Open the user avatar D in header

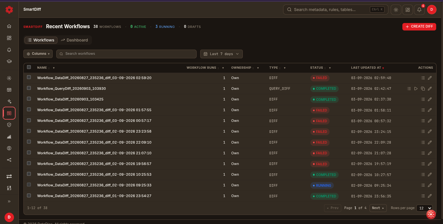[x=432, y=10]
